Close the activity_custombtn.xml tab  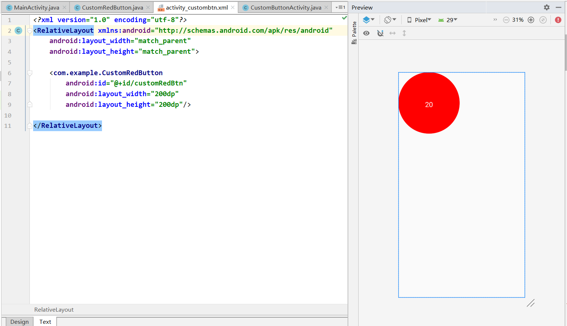(x=233, y=7)
